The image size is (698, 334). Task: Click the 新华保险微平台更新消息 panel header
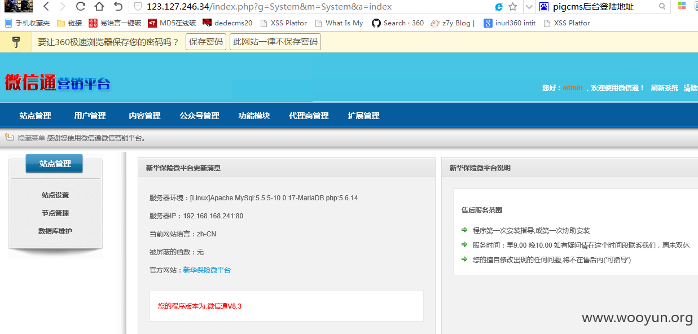(287, 168)
